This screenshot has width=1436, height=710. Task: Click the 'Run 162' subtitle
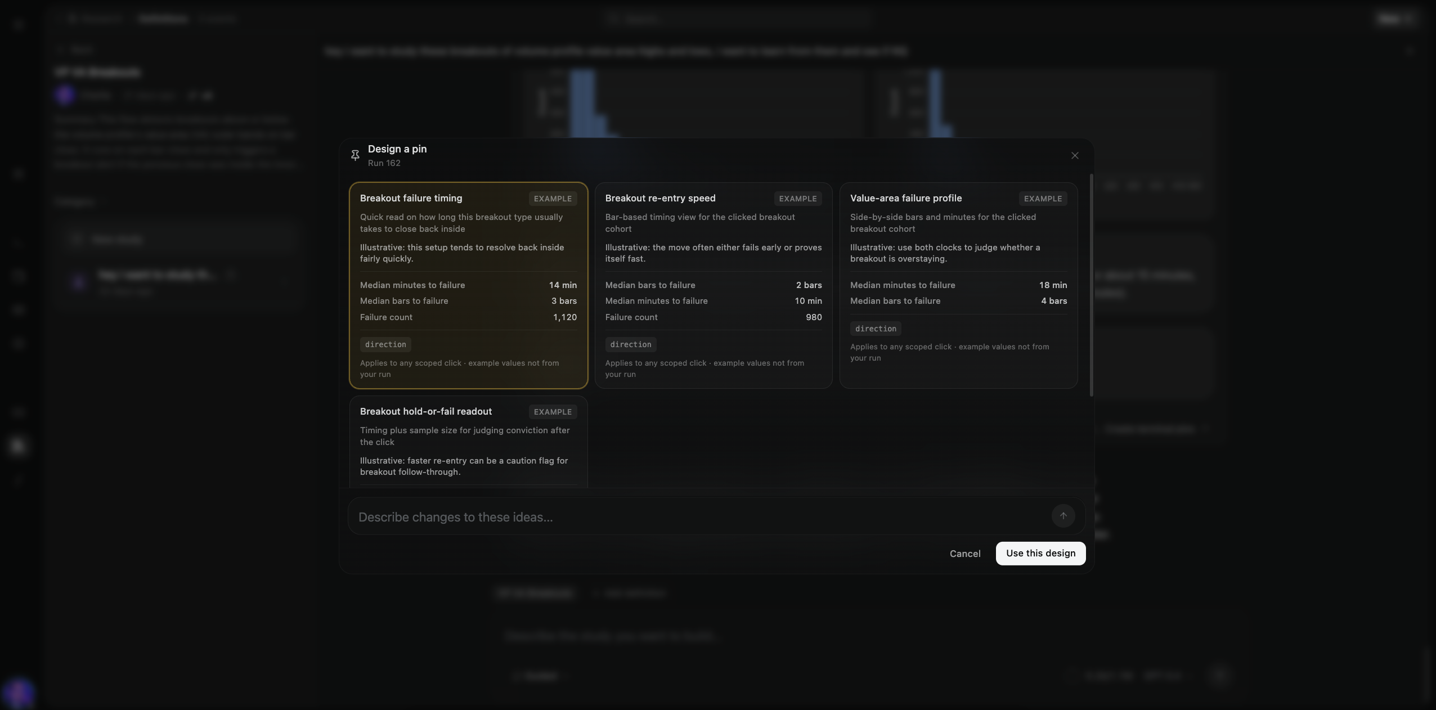click(x=384, y=163)
